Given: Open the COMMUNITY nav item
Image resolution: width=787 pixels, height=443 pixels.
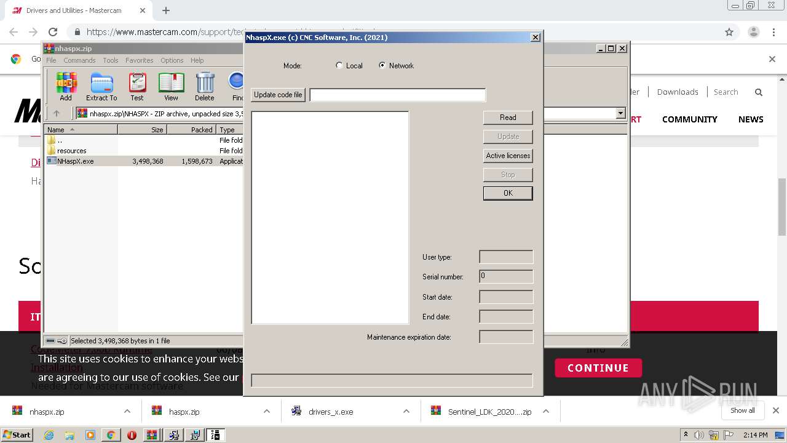Looking at the screenshot, I should [x=689, y=119].
